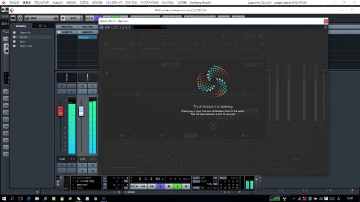Expand second channel ROUTING header

pos(88,27)
